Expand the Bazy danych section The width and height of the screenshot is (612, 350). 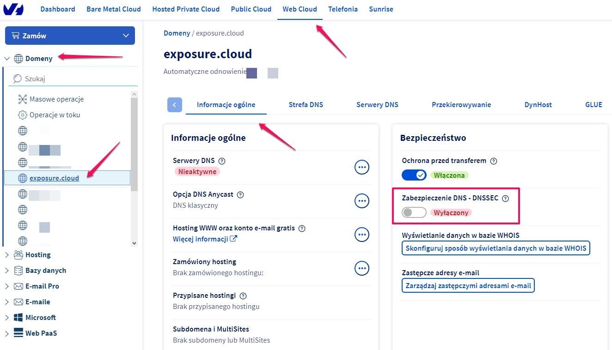7,271
